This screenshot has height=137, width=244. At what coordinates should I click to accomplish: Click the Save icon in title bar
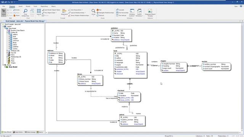pos(3,2)
